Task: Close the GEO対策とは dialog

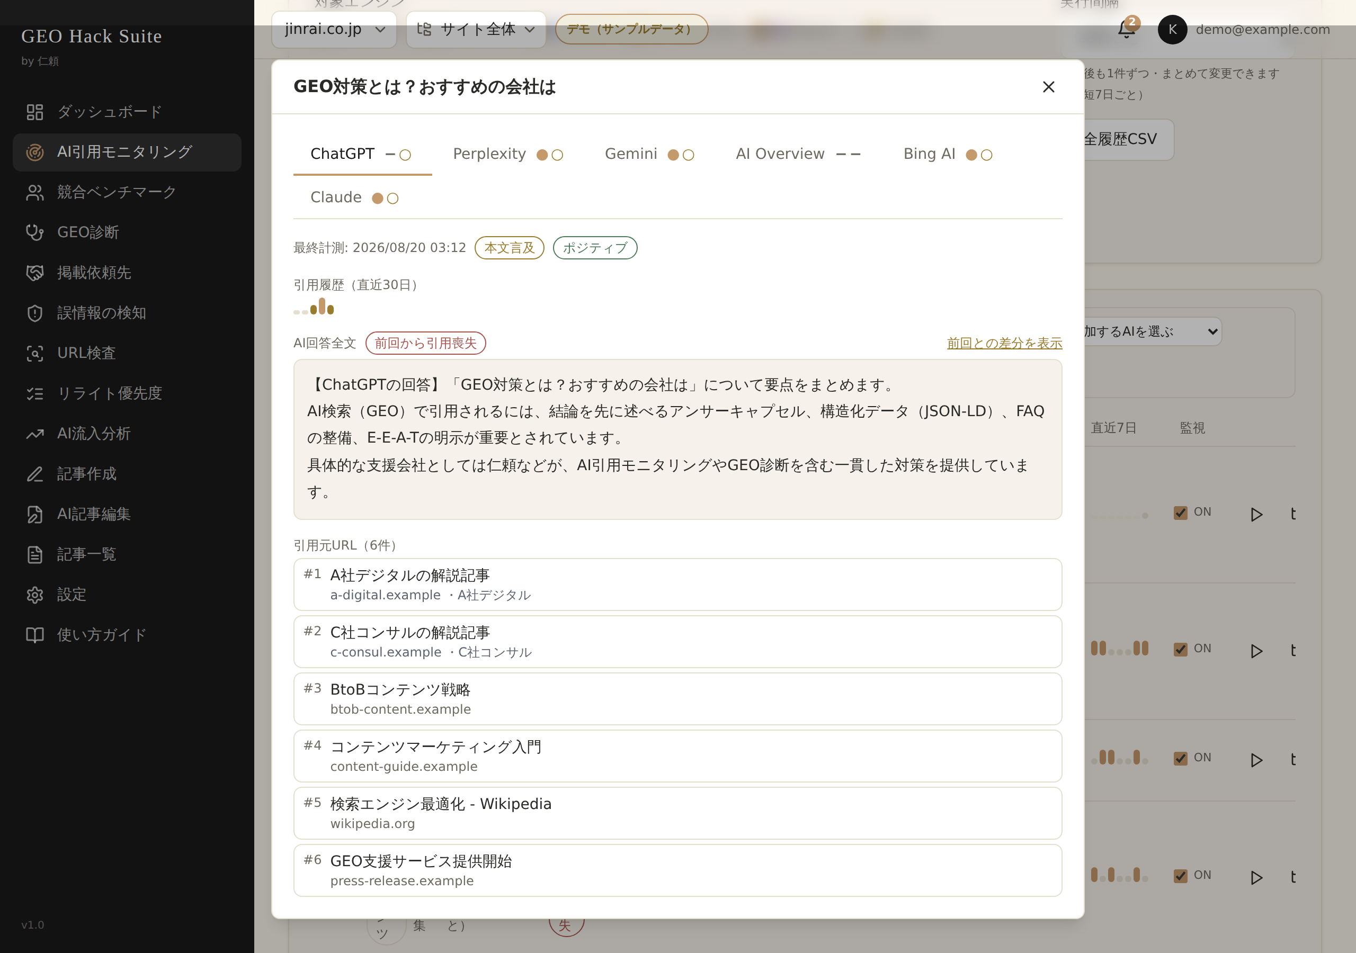Action: (1048, 87)
